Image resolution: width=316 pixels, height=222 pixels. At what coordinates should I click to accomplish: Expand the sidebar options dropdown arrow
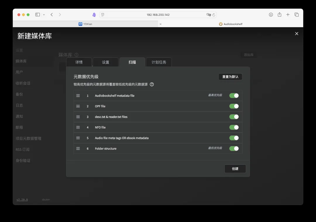[x=44, y=15]
